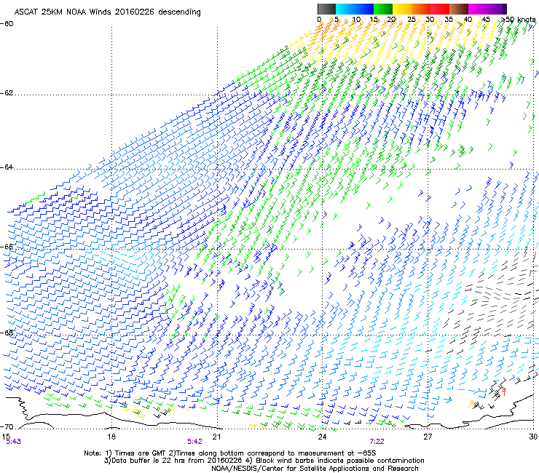Click the longitude 18 axis label
Image resolution: width=539 pixels, height=473 pixels.
pyautogui.click(x=111, y=437)
